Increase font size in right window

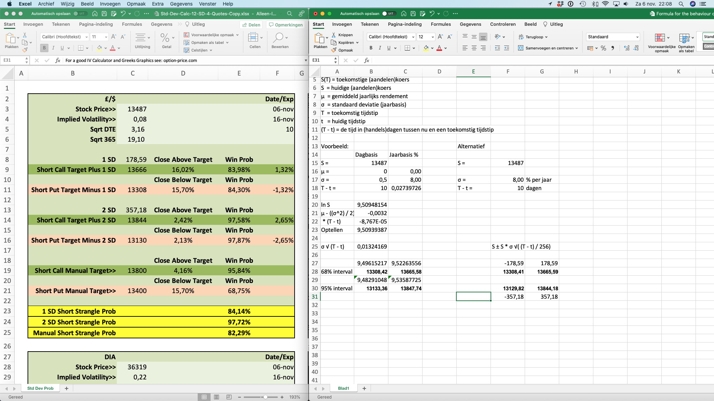point(440,37)
